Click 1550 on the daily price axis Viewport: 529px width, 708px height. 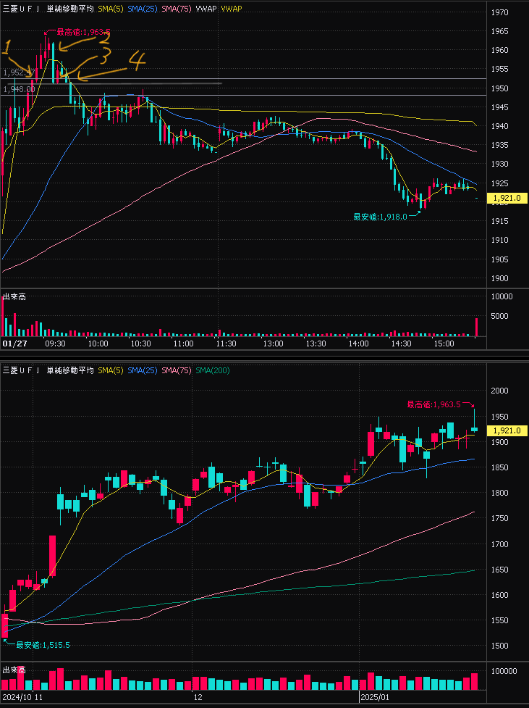[x=499, y=620]
